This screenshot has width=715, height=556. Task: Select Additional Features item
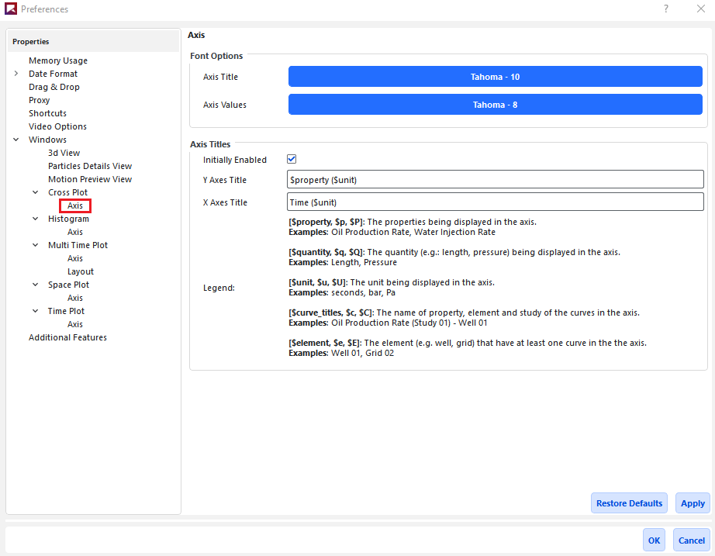tap(67, 337)
